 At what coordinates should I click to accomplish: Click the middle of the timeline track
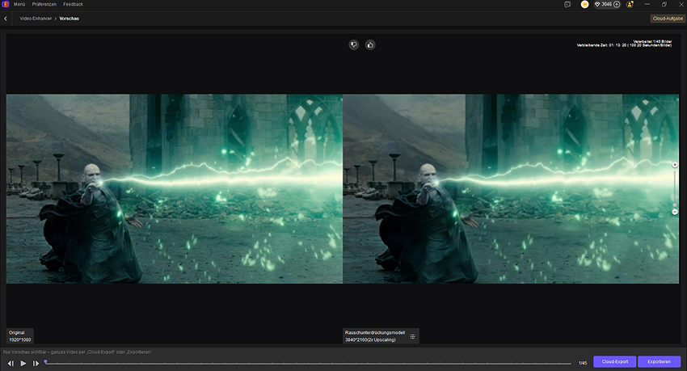[308, 363]
